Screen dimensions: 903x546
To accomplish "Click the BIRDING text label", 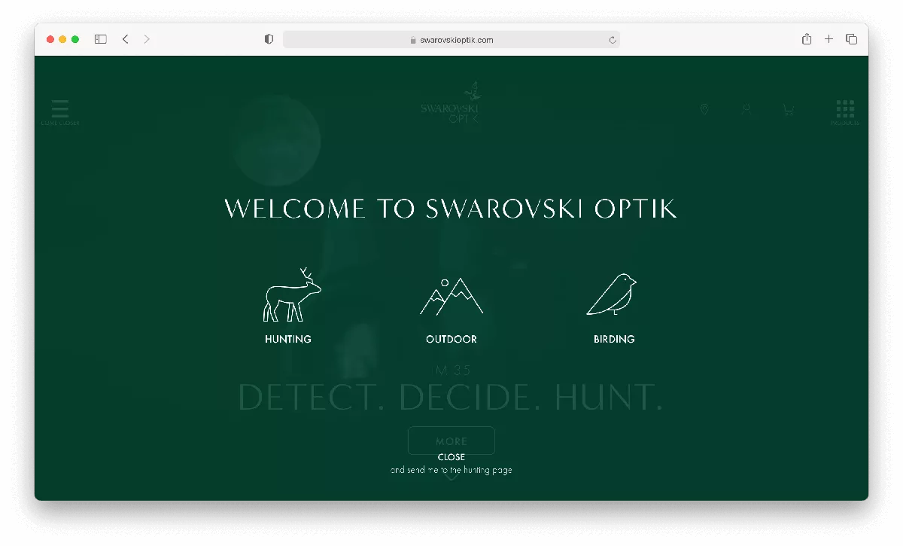I will point(614,340).
